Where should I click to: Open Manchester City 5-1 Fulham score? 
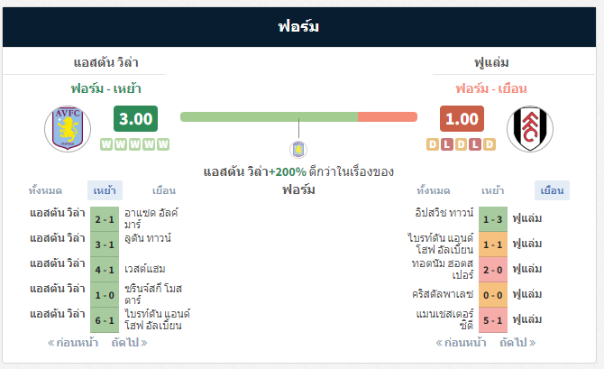point(493,320)
